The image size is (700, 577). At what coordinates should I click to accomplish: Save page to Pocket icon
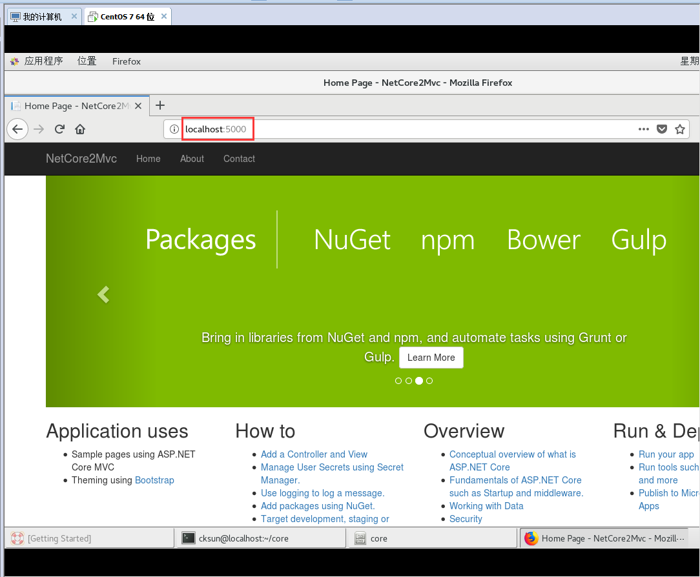662,129
